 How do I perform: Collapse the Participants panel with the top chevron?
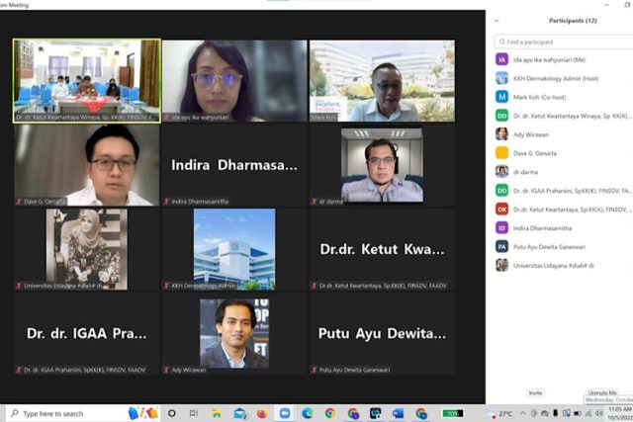click(x=497, y=21)
